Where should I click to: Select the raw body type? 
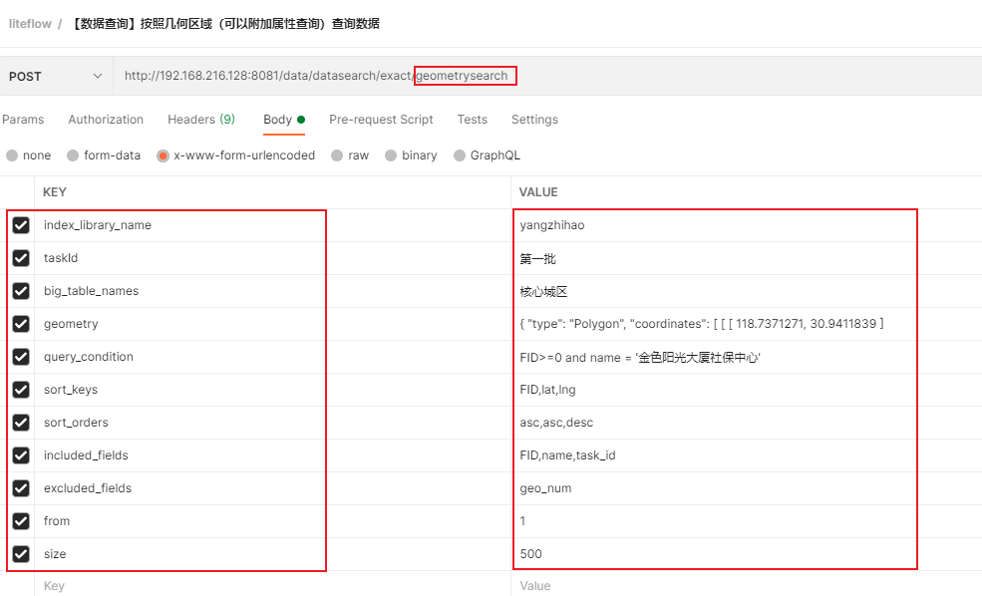click(x=338, y=155)
